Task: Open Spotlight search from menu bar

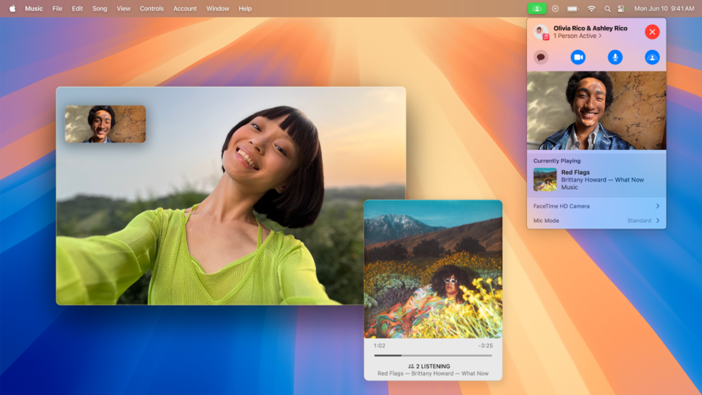Action: (607, 9)
